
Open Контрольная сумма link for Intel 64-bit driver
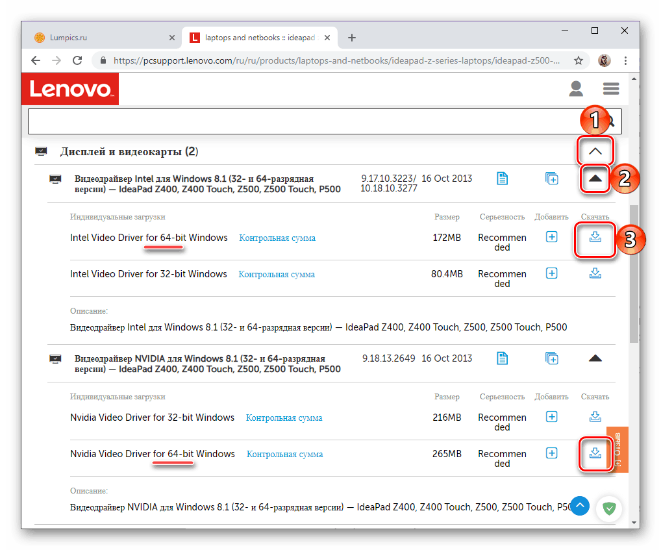tap(277, 238)
